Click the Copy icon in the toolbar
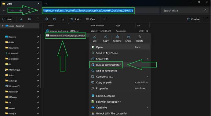The image size is (211, 116). (30, 19)
